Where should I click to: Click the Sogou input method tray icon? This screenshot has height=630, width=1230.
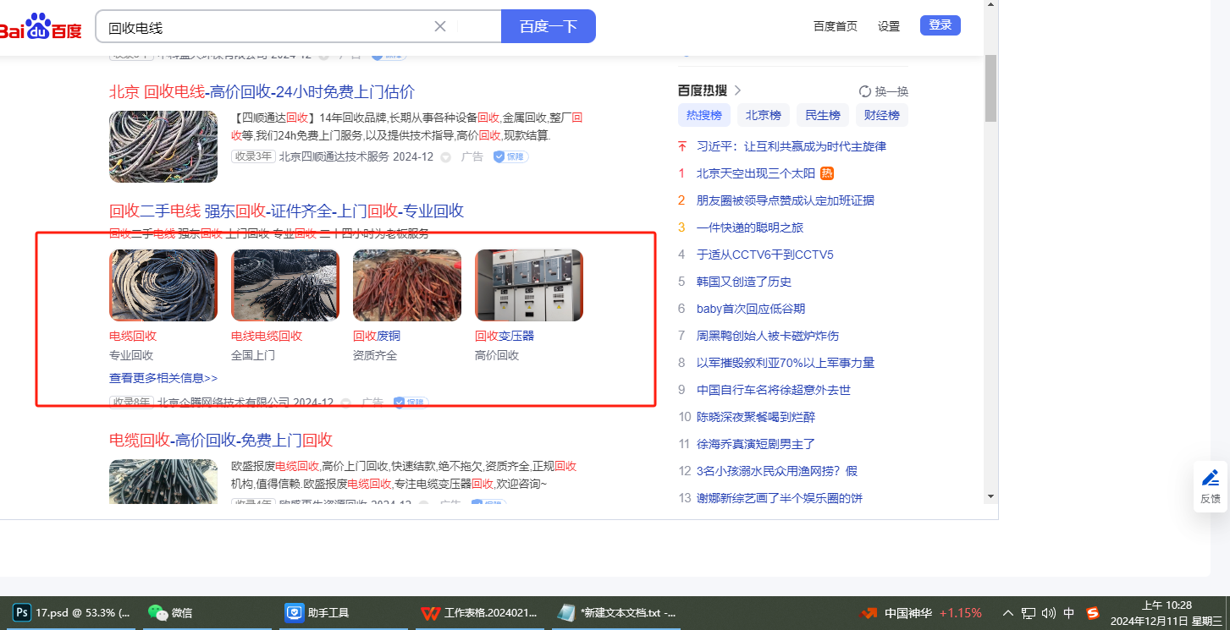click(1093, 613)
